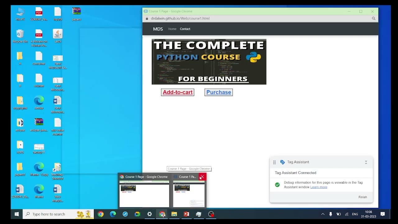Select the eclipse desktop shortcut
This screenshot has width=398, height=224.
(x=20, y=125)
